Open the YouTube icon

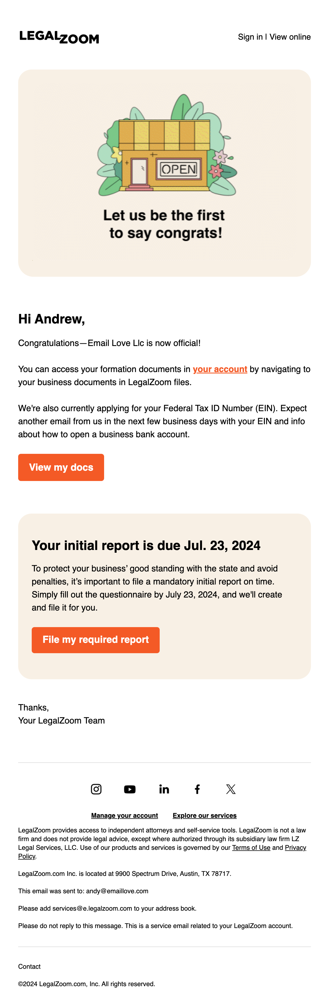pos(130,789)
